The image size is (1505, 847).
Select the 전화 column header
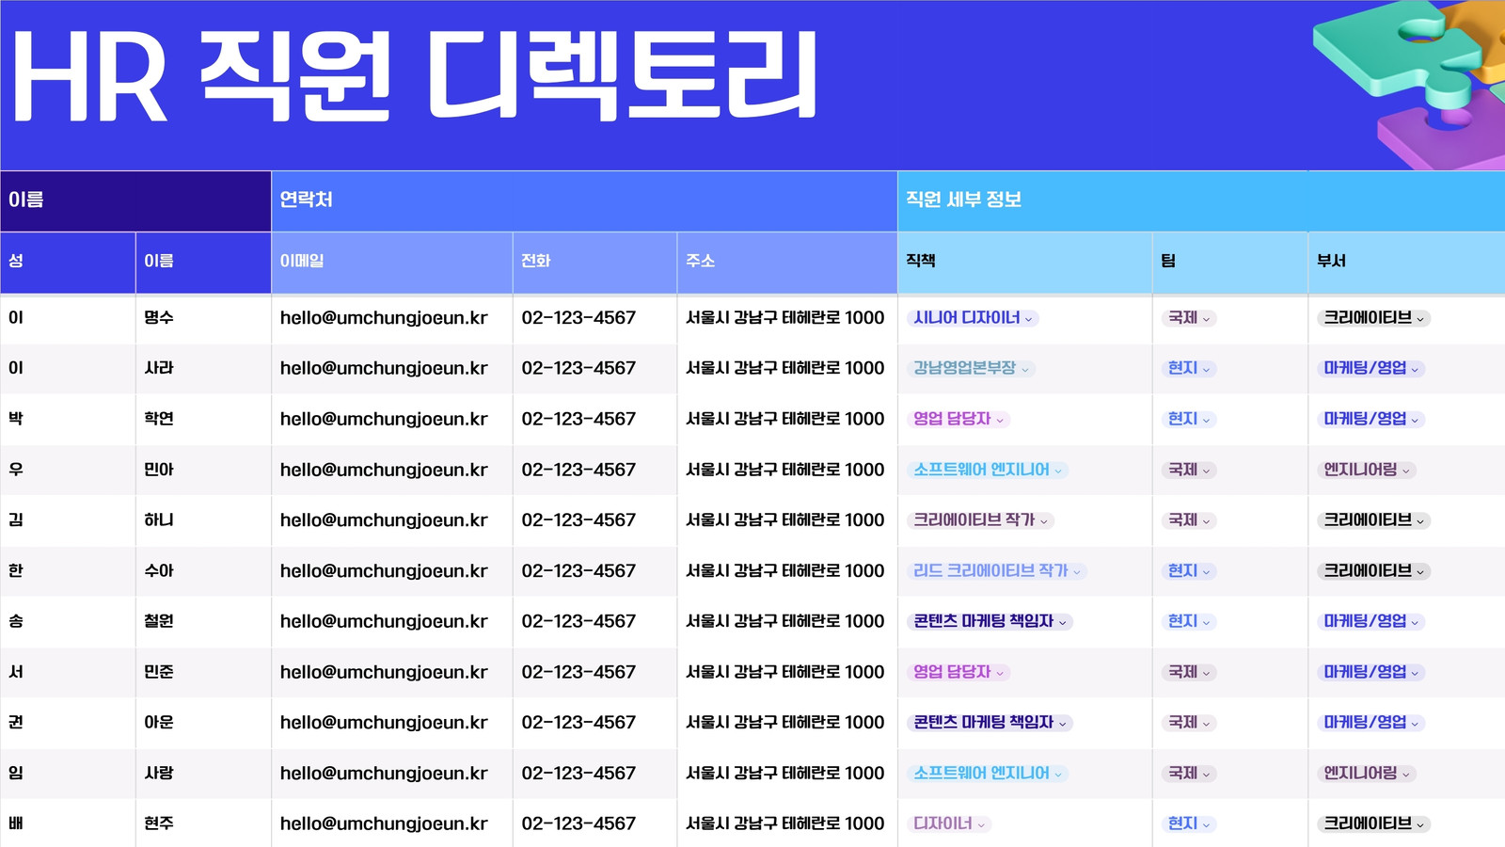[x=594, y=262]
